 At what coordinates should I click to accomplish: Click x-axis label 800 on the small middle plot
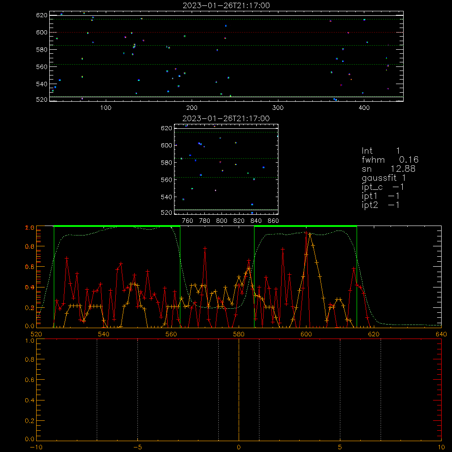(221, 221)
